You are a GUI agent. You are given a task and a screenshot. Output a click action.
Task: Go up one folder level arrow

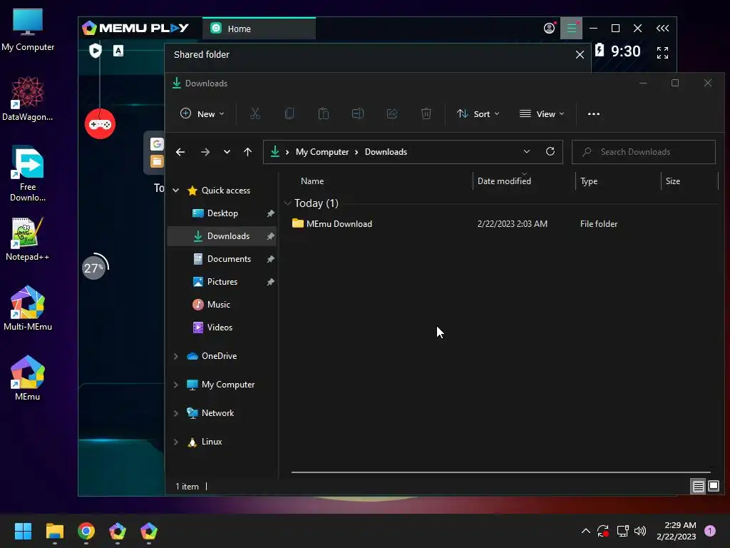coord(247,152)
